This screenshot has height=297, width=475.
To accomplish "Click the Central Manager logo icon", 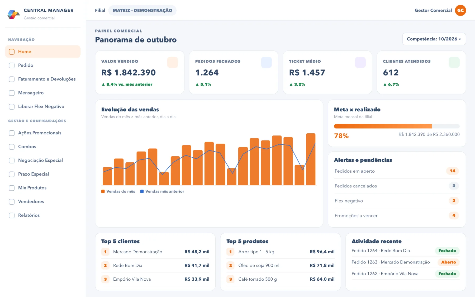I will click(14, 14).
